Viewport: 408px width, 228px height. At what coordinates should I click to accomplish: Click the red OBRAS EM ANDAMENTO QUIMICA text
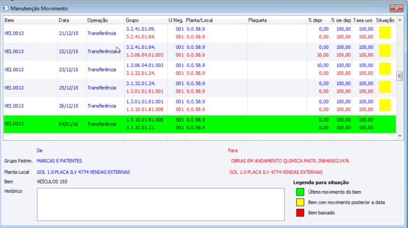pyautogui.click(x=290, y=161)
